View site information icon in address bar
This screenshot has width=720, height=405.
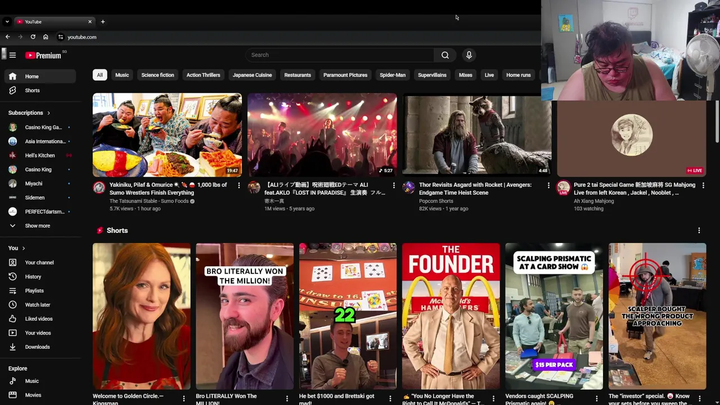pyautogui.click(x=61, y=37)
